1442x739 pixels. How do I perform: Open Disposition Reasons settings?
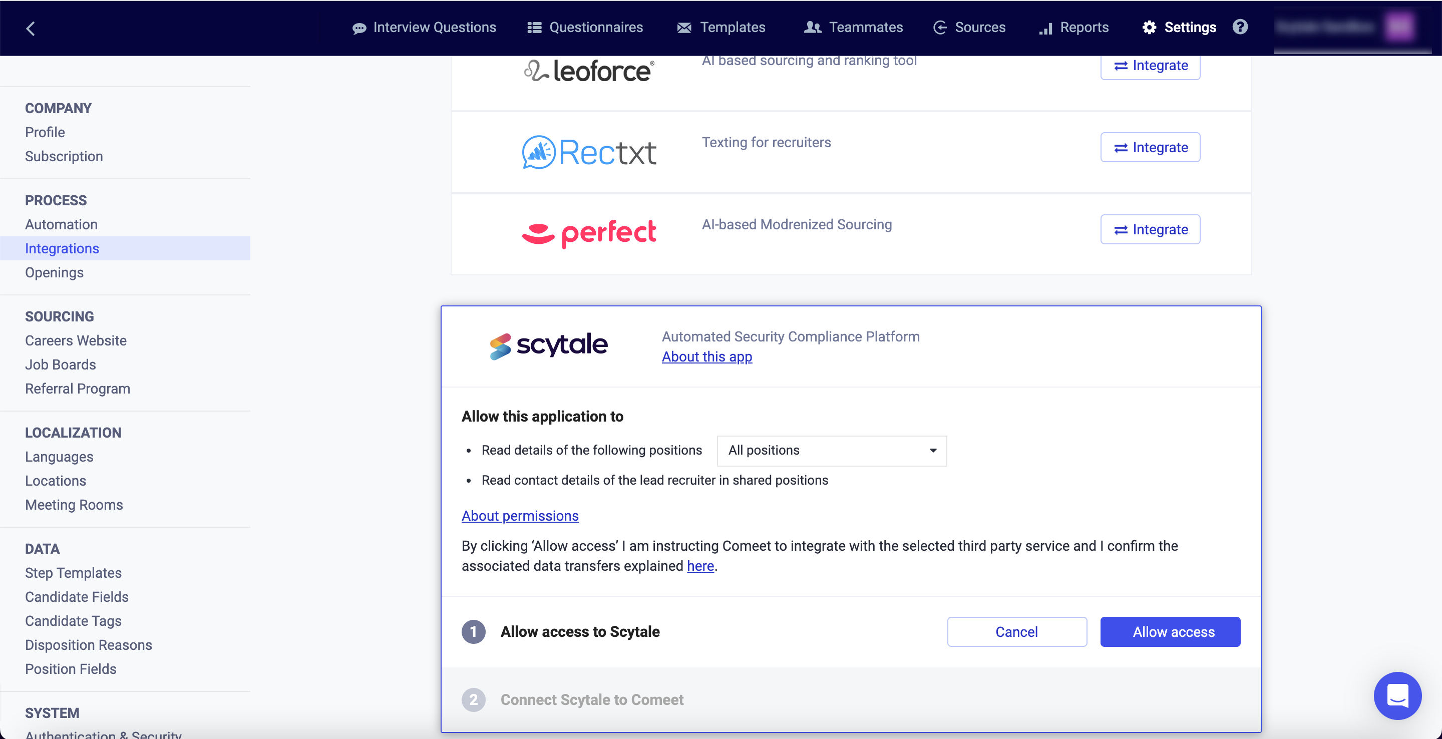click(89, 645)
